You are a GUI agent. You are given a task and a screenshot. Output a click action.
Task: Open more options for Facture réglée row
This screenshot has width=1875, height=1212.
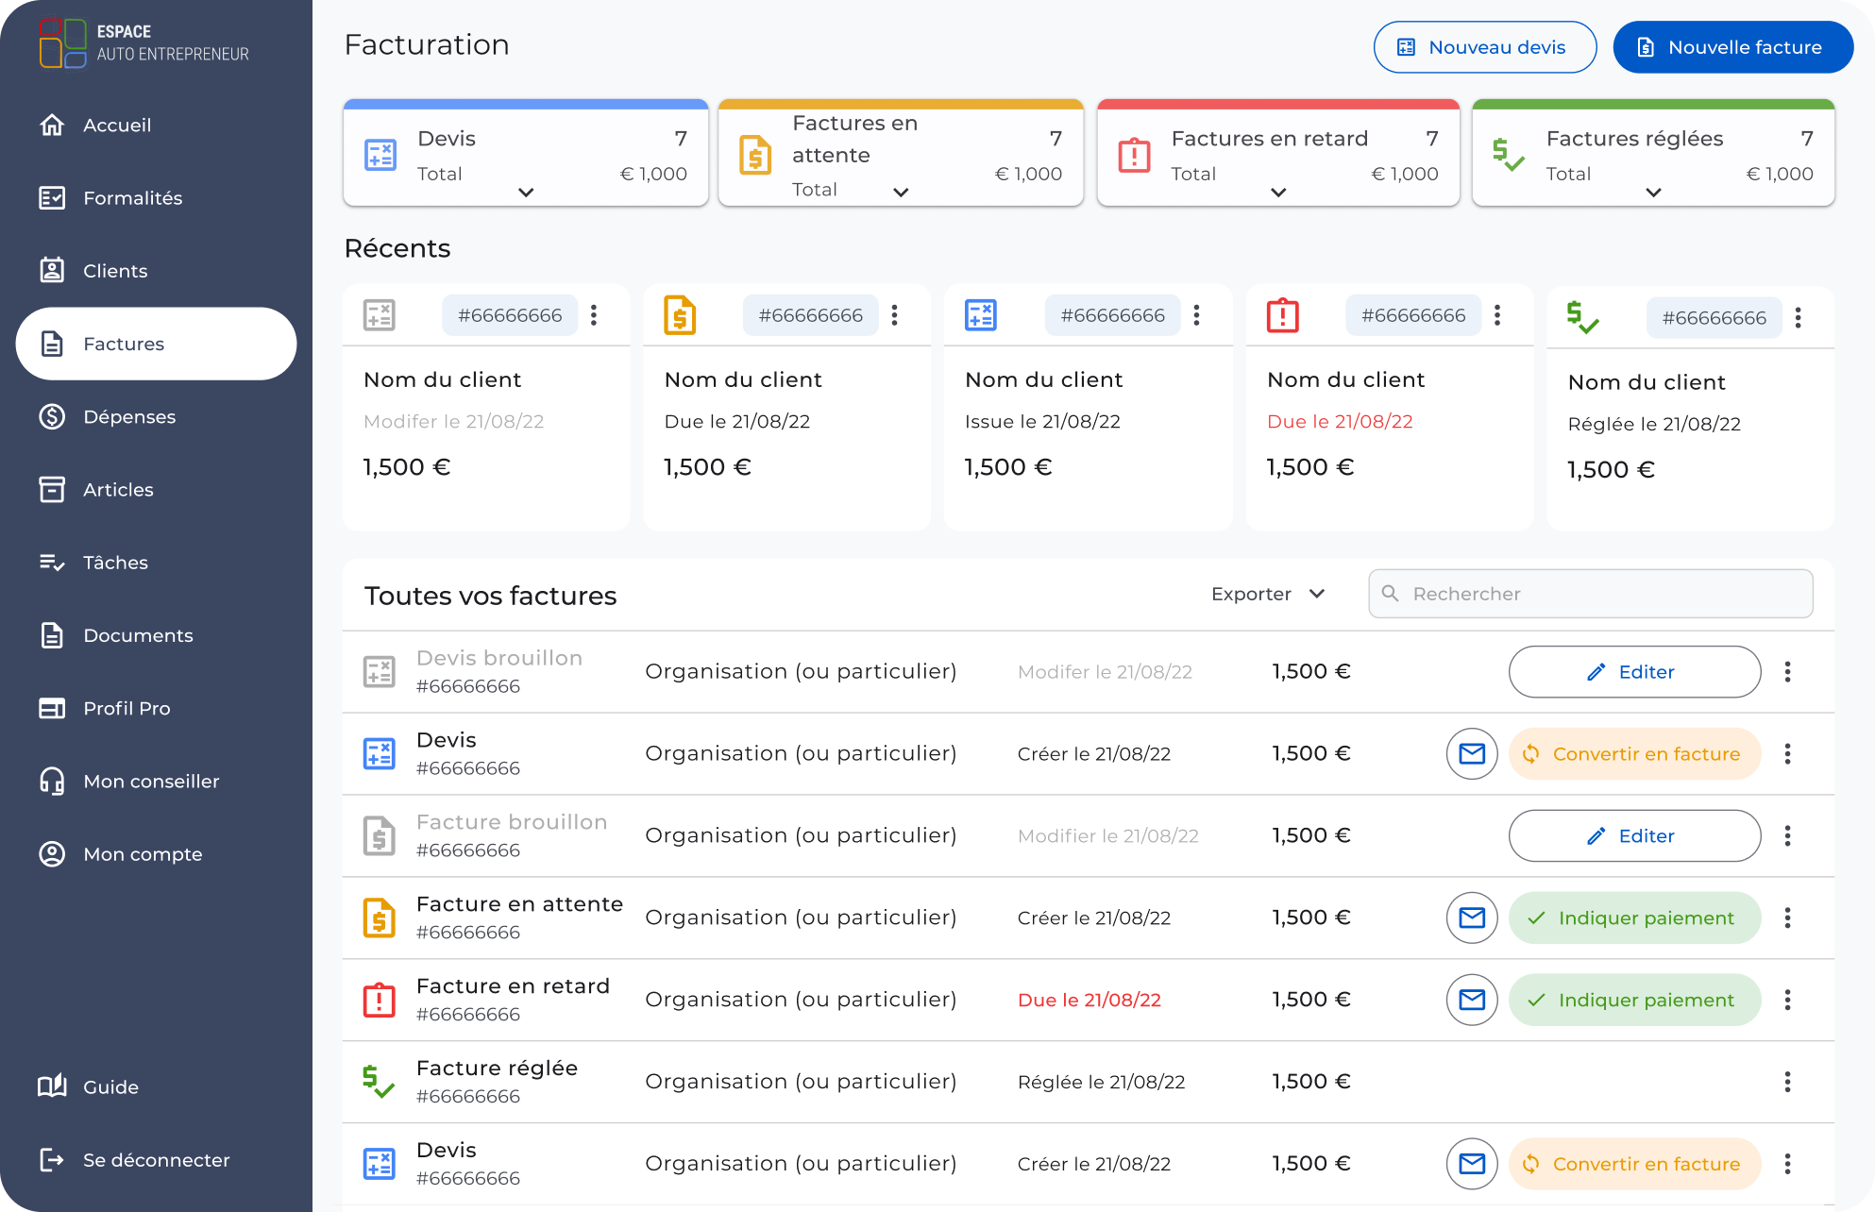(1787, 1083)
